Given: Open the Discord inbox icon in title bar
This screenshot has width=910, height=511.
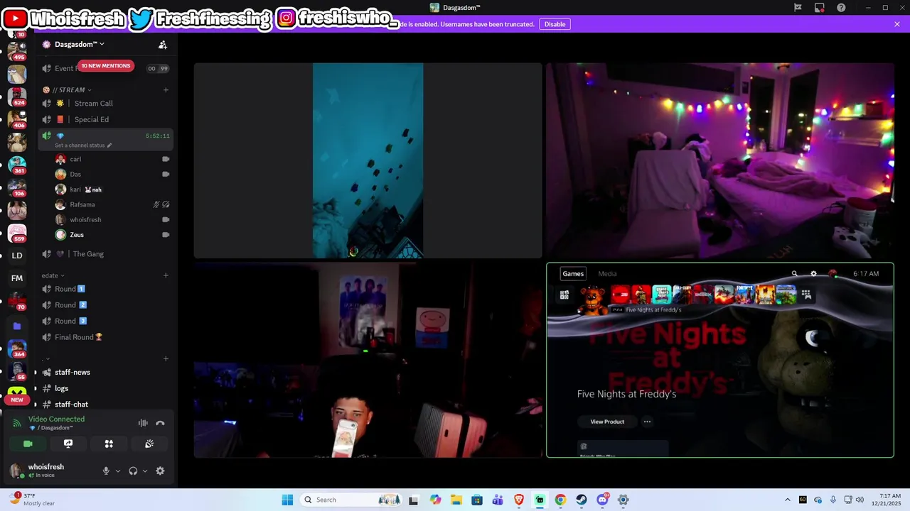Looking at the screenshot, I should pos(820,8).
